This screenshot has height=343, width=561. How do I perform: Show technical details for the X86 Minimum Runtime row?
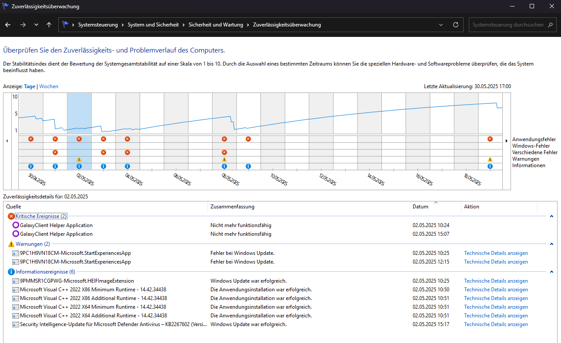pos(496,290)
